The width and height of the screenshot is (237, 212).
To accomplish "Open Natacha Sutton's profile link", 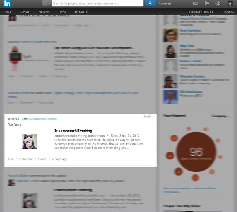I will (x=18, y=119).
